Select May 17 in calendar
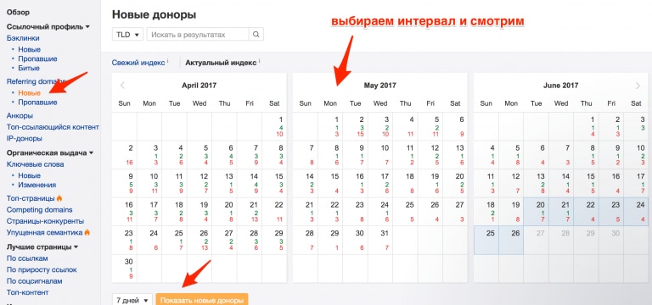 [x=380, y=183]
